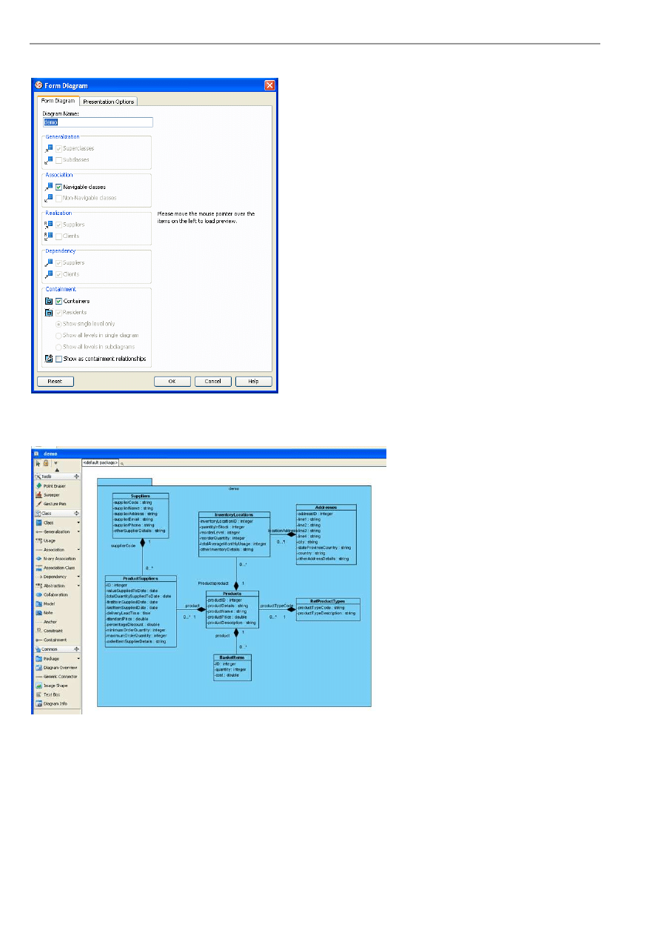Viewport: 661px width, 936px height.
Task: Select the Note tool in the palette
Action: pyautogui.click(x=50, y=612)
